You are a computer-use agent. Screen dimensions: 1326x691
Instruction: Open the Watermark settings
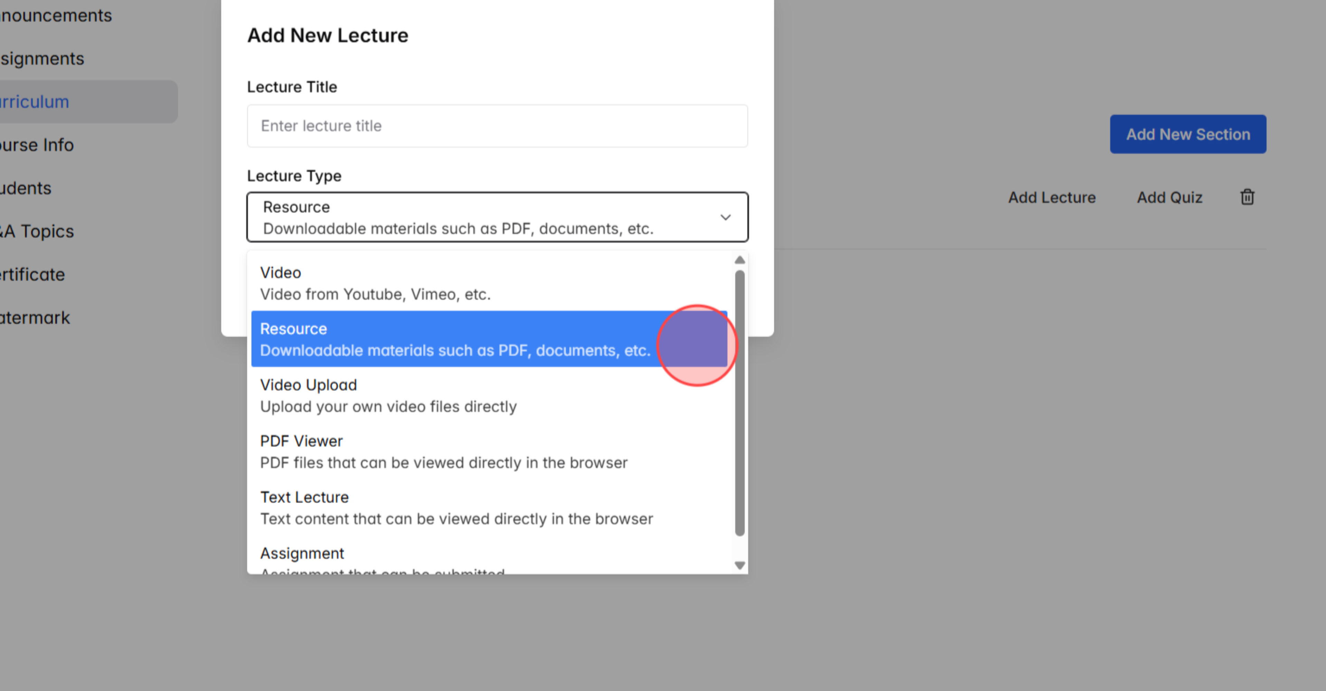coord(34,318)
